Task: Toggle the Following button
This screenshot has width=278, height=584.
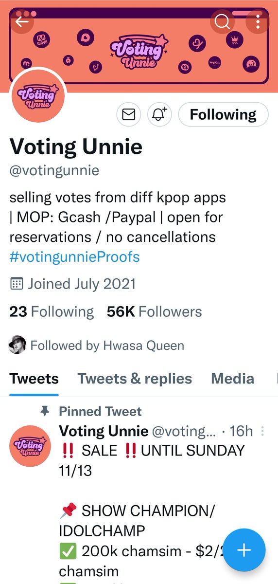Action: click(x=223, y=114)
